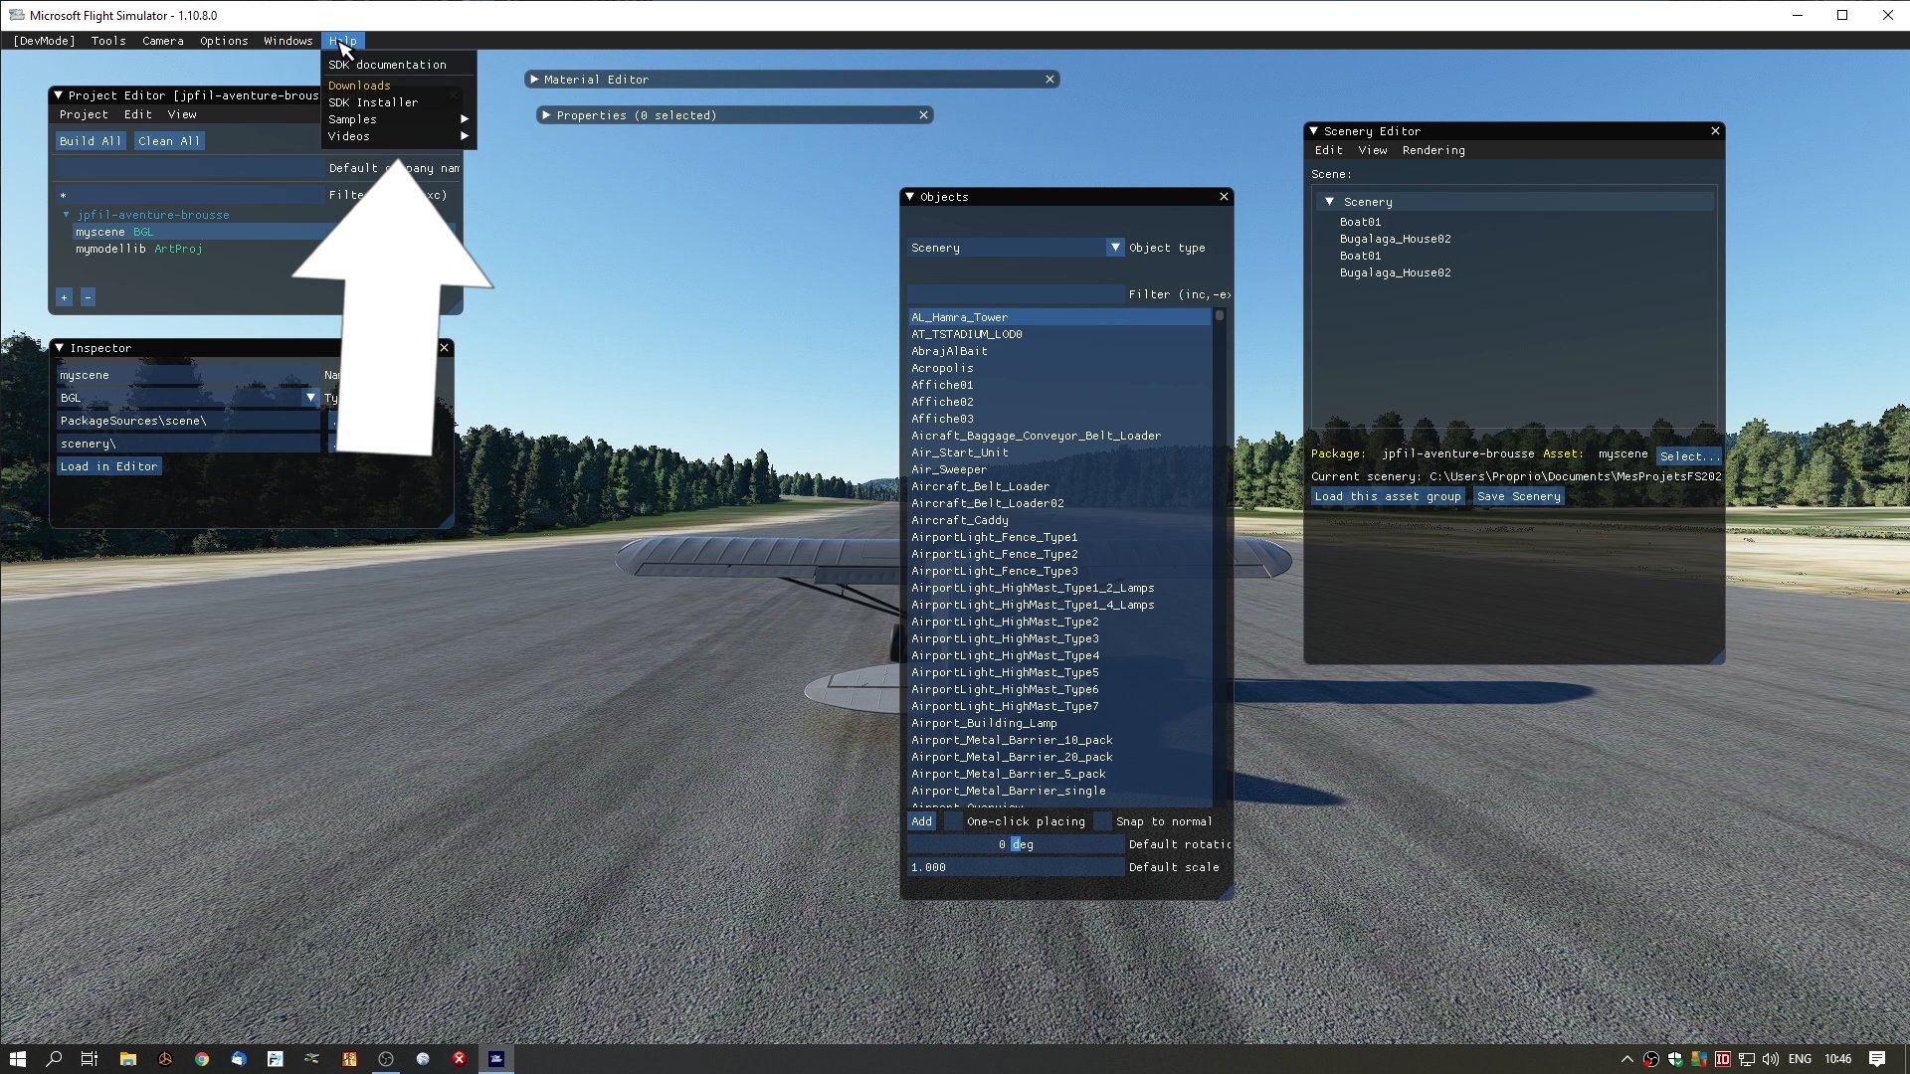Enable One-click placing checkbox
The width and height of the screenshot is (1910, 1074).
953,821
